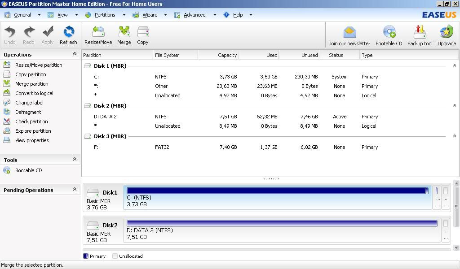Click the Redo toolbar icon
The image size is (460, 269).
pos(29,32)
